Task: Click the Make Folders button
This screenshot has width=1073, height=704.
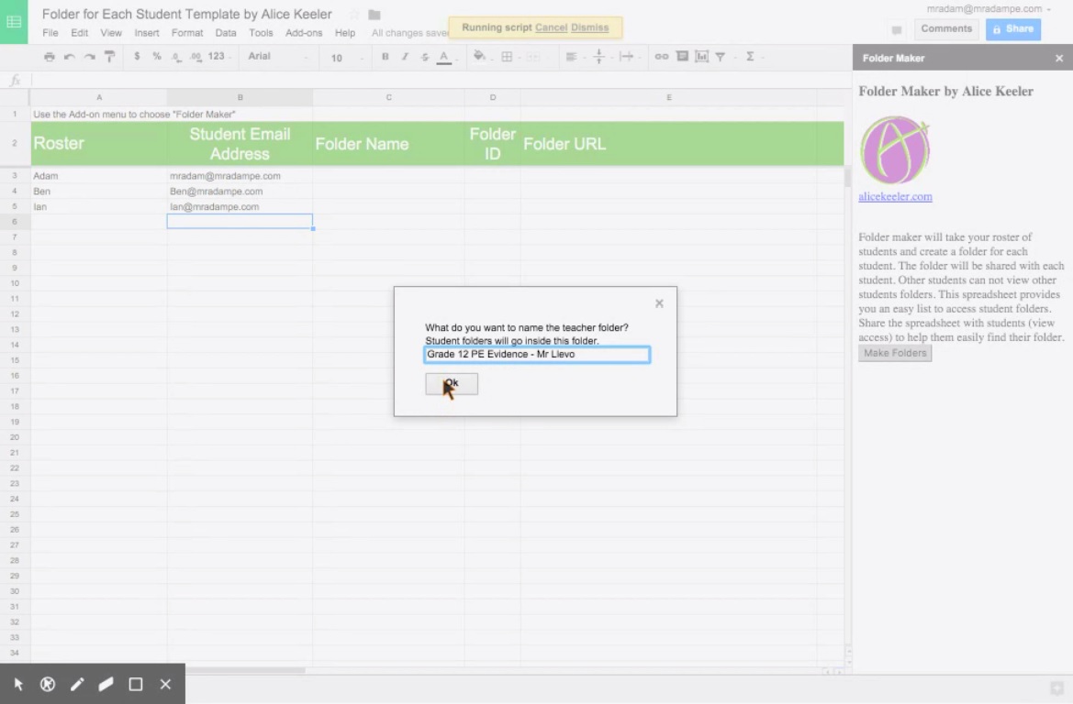Action: tap(895, 353)
